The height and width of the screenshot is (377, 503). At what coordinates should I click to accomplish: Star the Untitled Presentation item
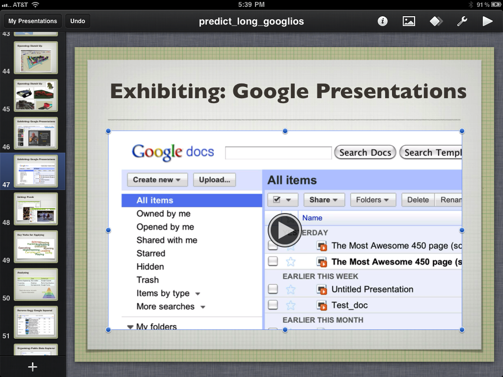[x=291, y=290]
